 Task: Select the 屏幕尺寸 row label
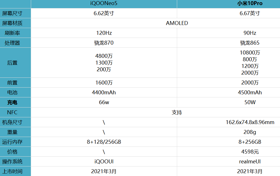tap(12, 13)
